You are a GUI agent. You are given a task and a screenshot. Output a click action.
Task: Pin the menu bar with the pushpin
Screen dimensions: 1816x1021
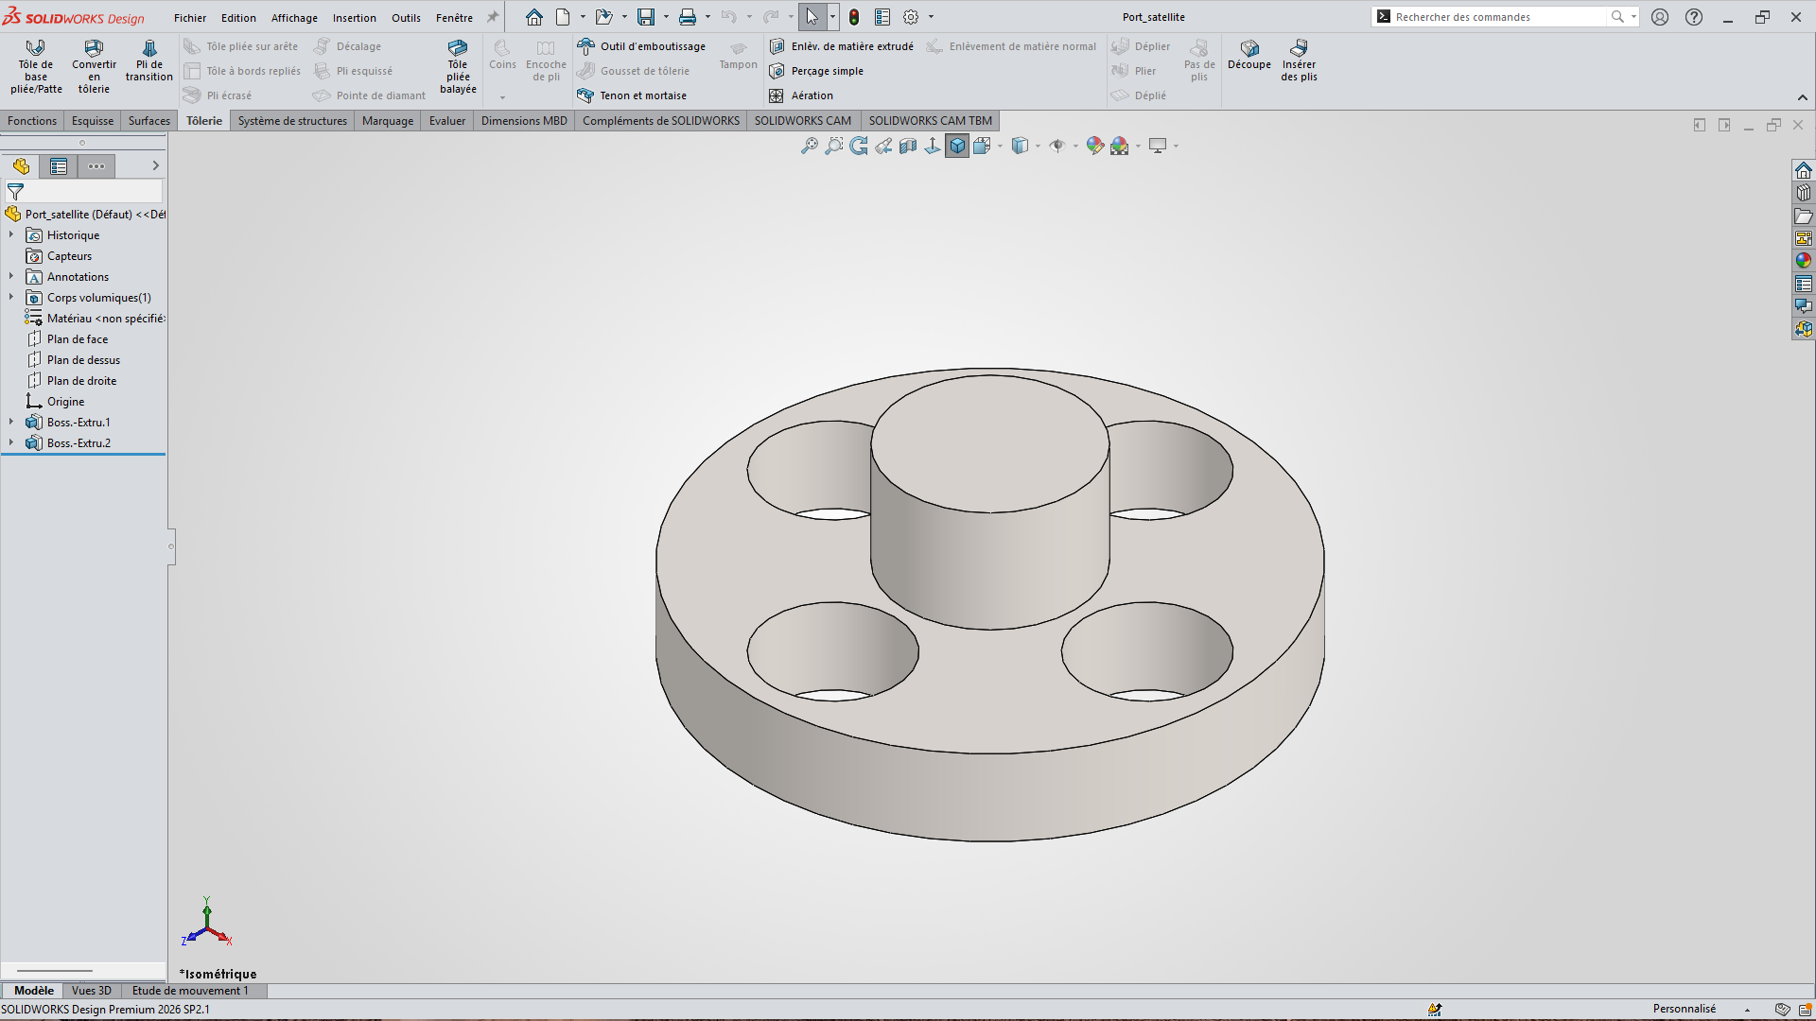tap(493, 17)
